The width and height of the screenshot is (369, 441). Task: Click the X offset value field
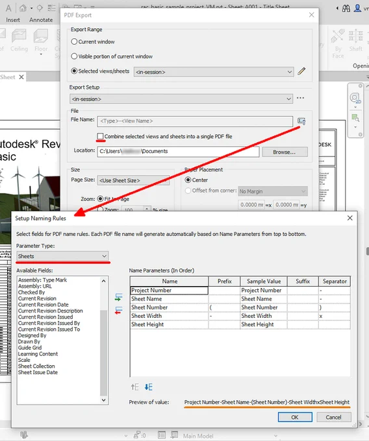pyautogui.click(x=251, y=205)
